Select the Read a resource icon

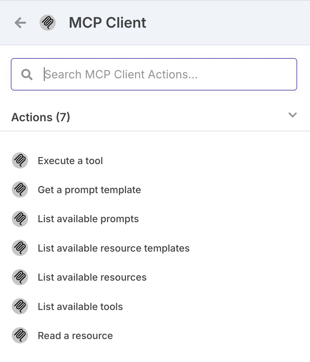click(20, 335)
